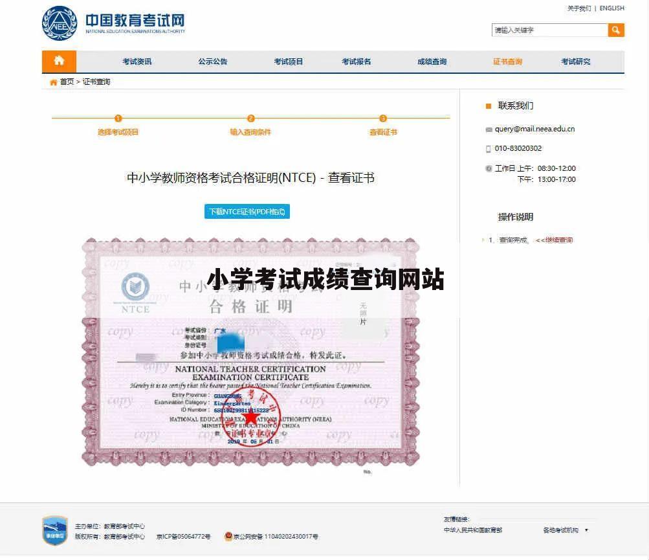
Task: Click the 京公网安备 badge icon in footer
Action: [227, 536]
